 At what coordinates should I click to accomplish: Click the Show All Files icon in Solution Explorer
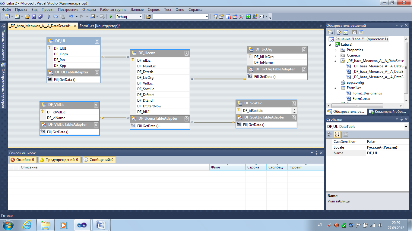(x=339, y=32)
